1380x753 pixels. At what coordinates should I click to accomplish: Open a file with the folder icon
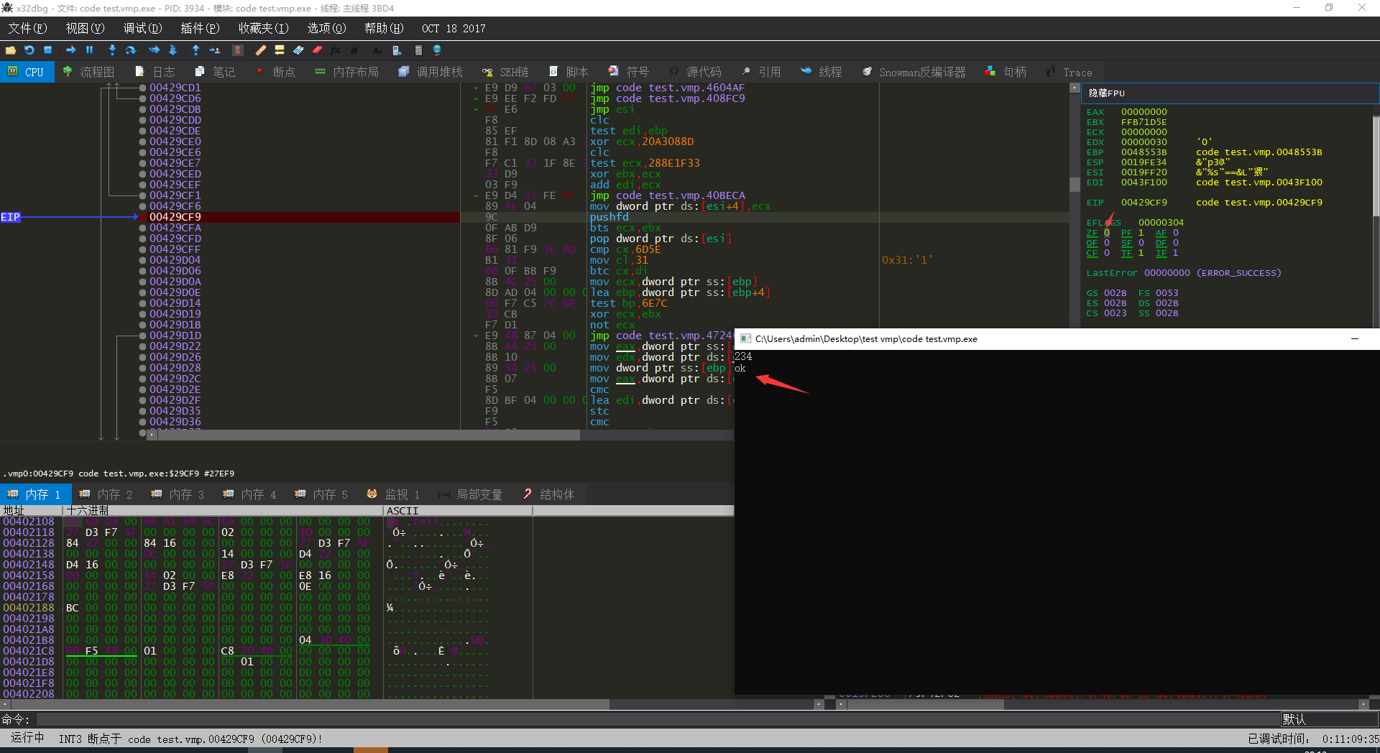[11, 50]
